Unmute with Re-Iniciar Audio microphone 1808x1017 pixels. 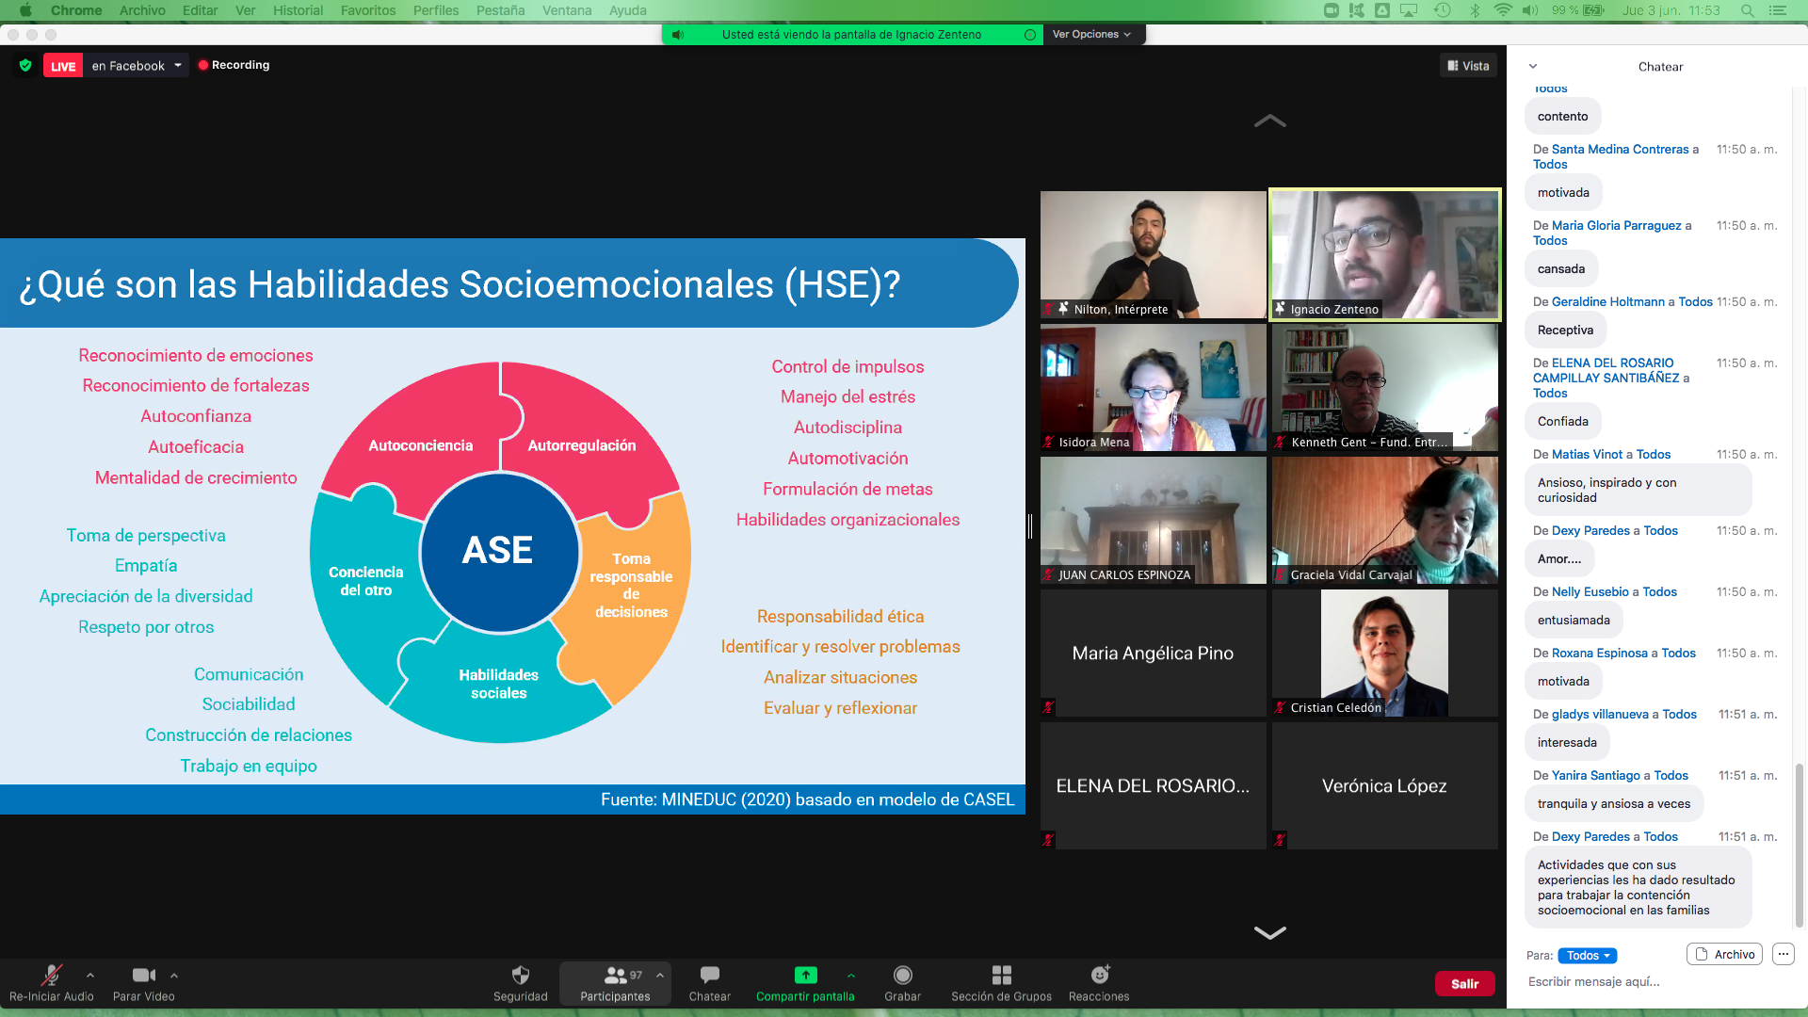(51, 976)
